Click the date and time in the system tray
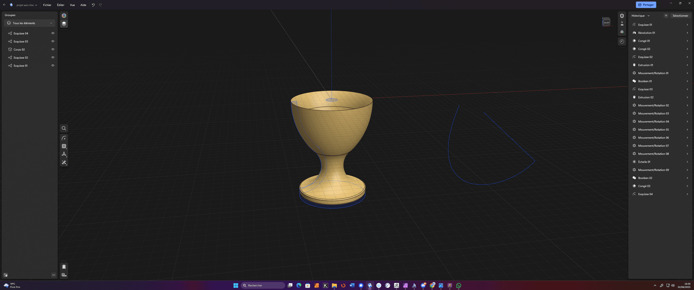 [684, 285]
